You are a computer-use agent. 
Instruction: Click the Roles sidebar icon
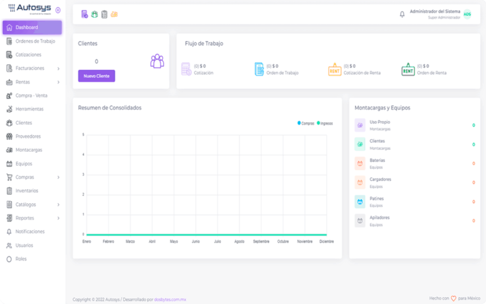coord(9,259)
